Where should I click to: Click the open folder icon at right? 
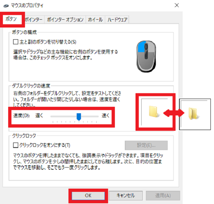[x=193, y=114]
